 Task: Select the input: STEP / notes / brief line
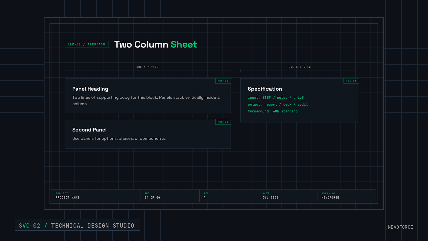(x=276, y=98)
